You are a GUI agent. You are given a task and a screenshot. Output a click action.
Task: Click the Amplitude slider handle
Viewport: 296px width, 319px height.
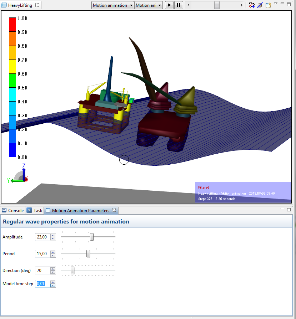coord(92,237)
